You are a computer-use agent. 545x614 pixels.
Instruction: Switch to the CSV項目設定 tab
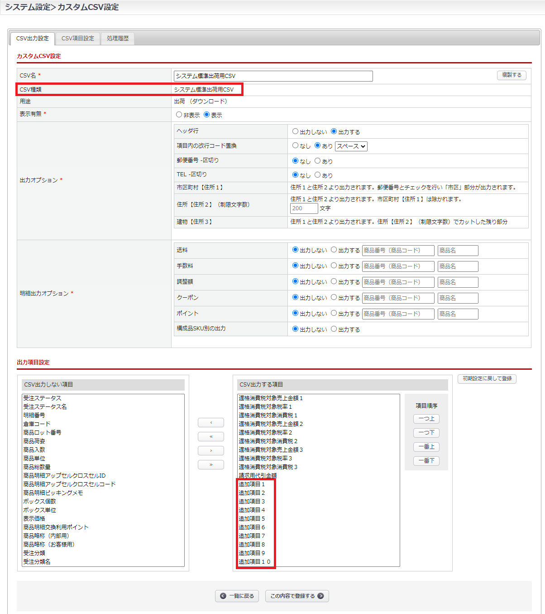(x=78, y=39)
